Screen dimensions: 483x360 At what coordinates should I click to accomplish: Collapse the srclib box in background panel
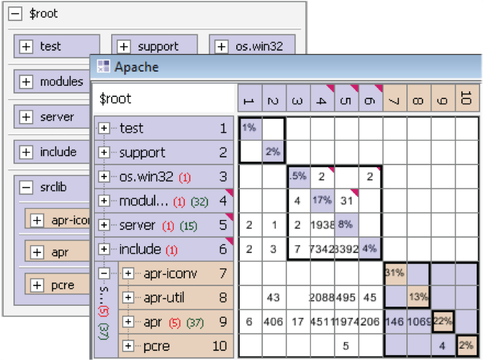point(27,188)
